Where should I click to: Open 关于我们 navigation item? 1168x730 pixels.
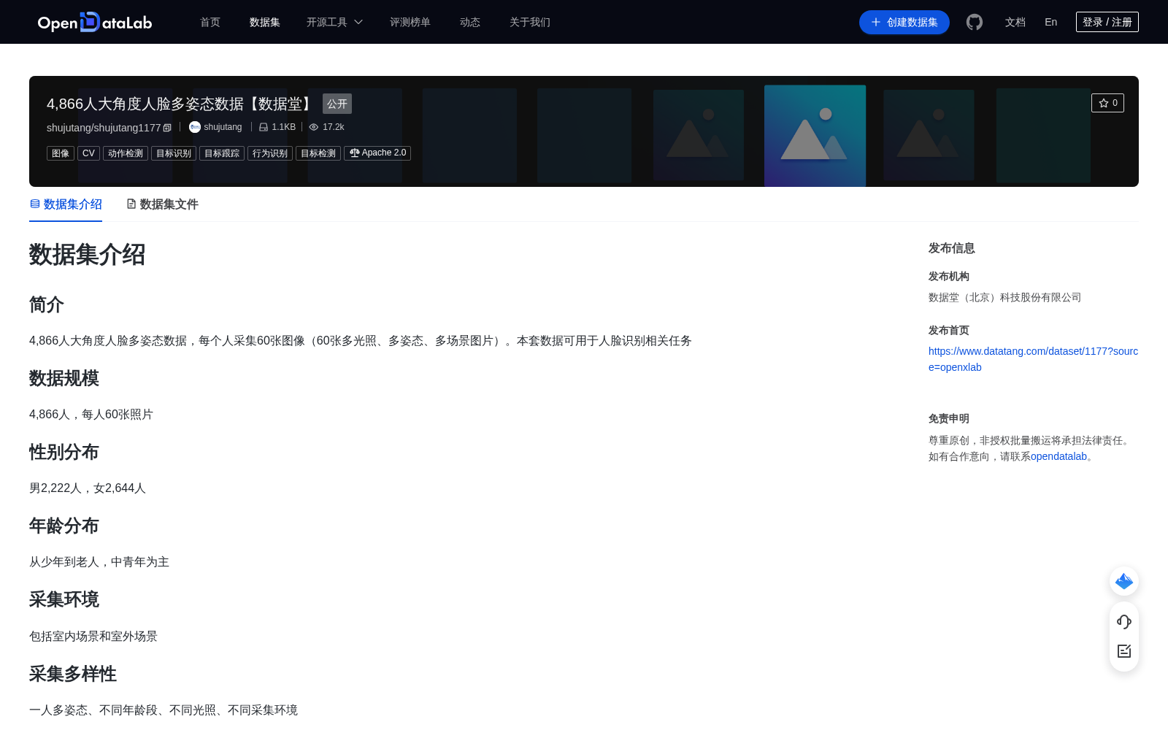tap(530, 22)
